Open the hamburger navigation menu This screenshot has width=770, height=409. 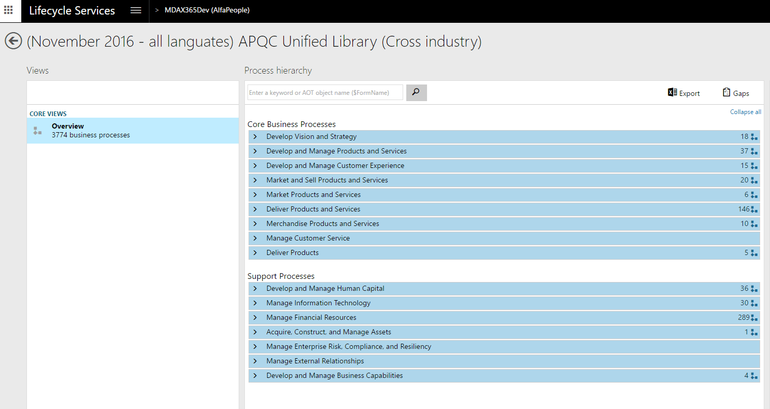[136, 10]
